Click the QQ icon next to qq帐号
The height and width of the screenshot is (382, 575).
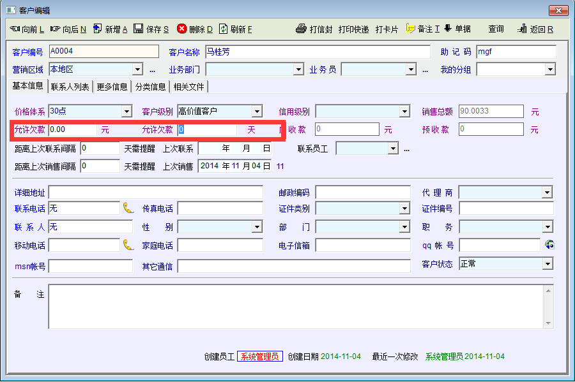click(549, 244)
